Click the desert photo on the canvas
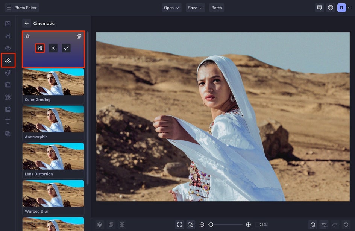Viewport: 355px width, 231px height. [223, 117]
